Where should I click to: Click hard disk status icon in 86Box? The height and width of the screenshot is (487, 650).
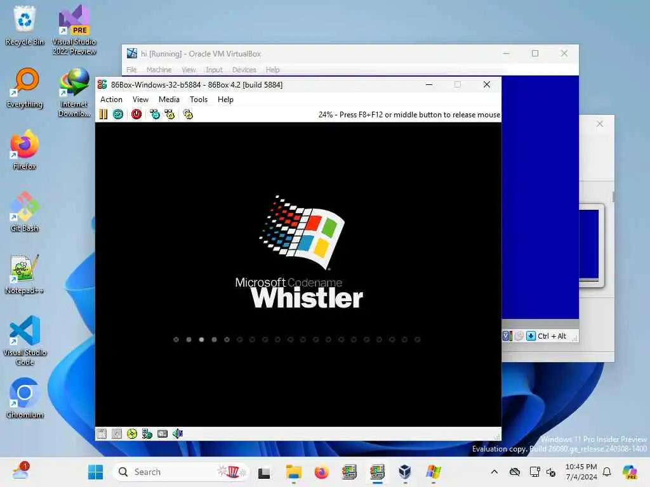162,434
